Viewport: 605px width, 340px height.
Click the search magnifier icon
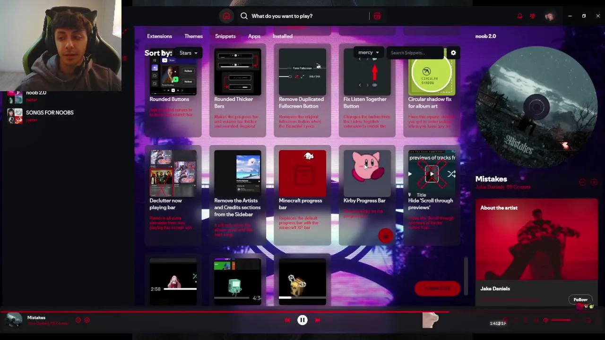tap(244, 16)
